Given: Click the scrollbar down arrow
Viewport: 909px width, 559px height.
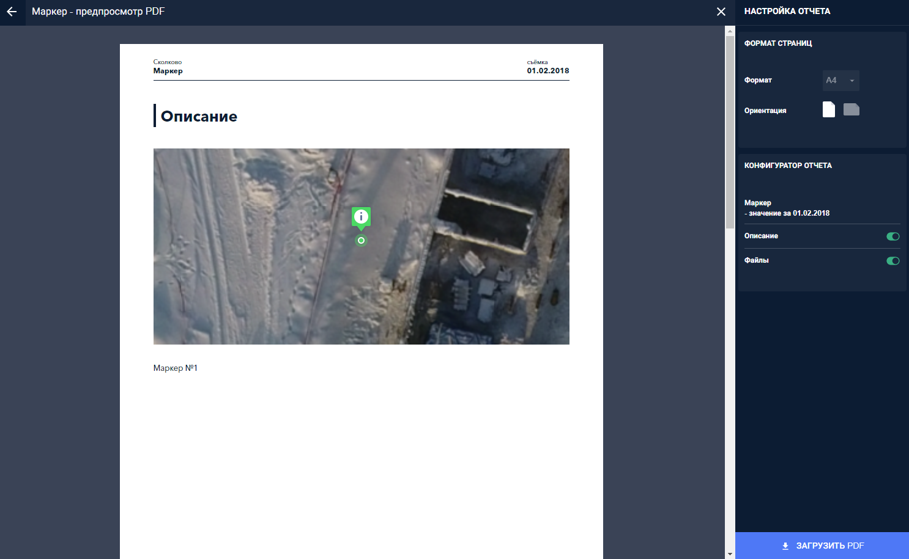Looking at the screenshot, I should click(x=730, y=554).
